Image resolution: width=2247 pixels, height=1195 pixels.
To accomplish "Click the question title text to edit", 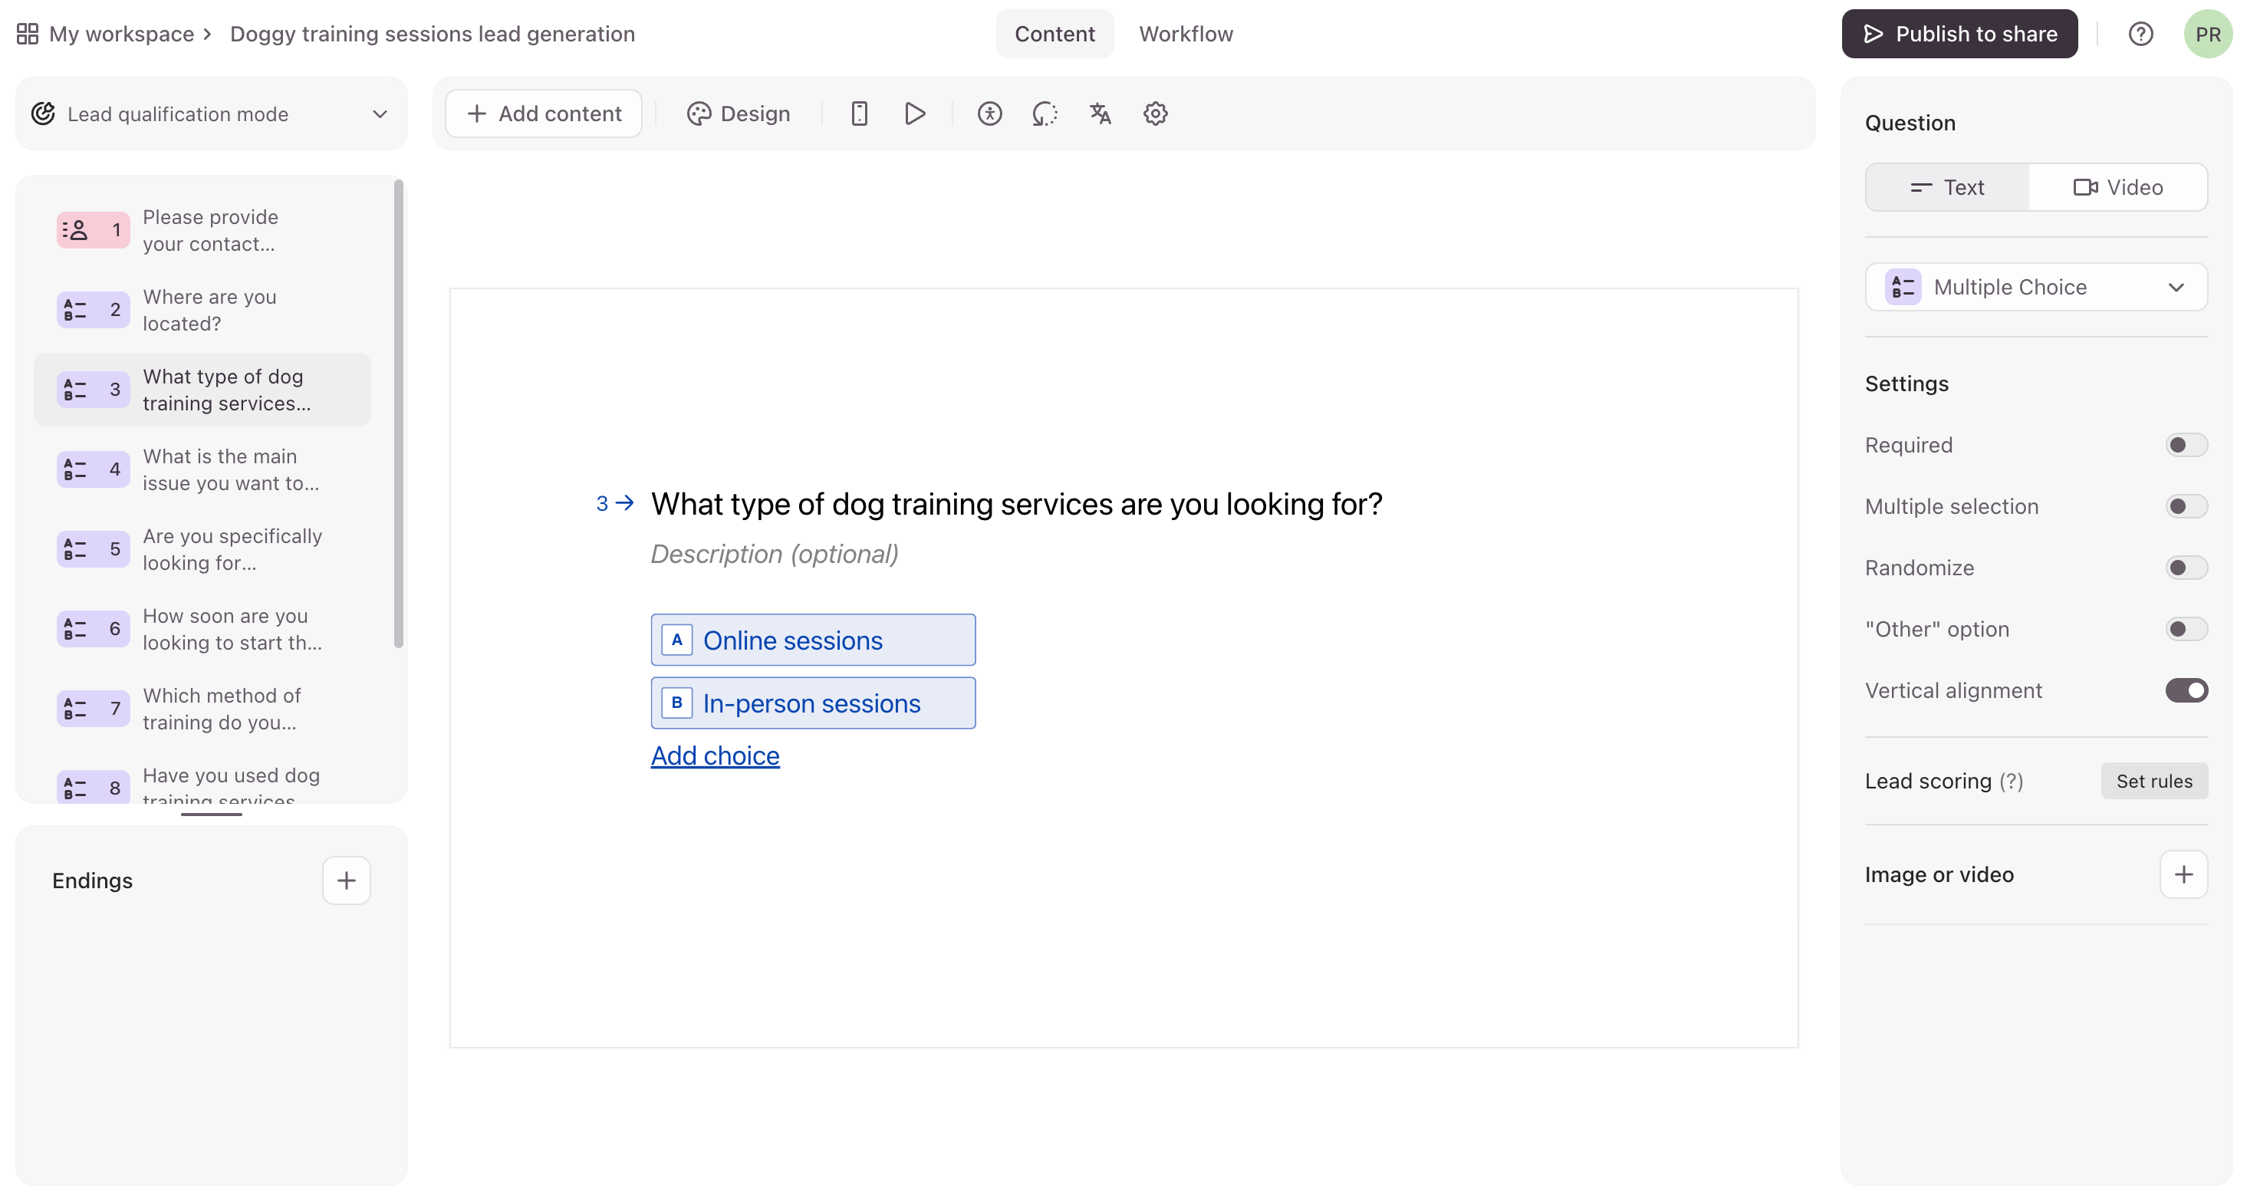I will [x=1016, y=504].
